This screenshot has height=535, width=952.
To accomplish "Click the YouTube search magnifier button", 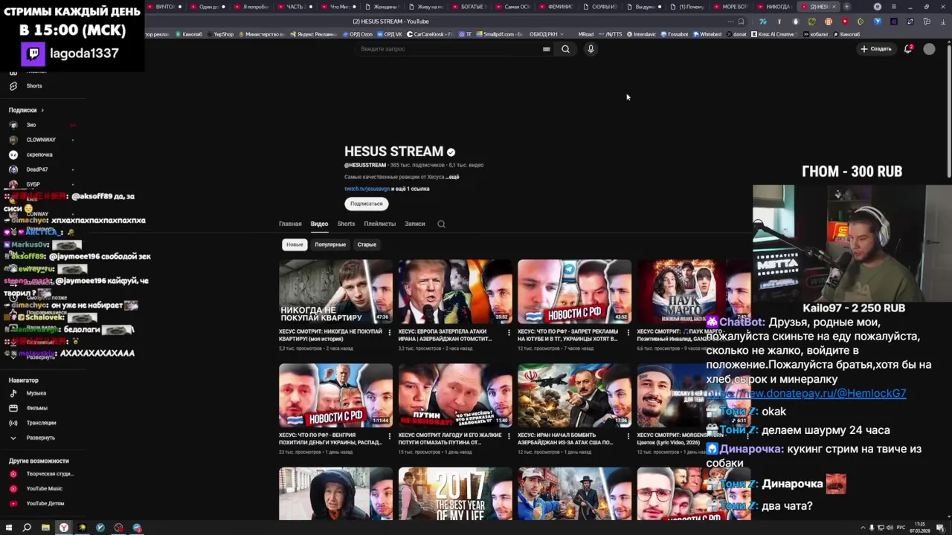I will point(565,49).
